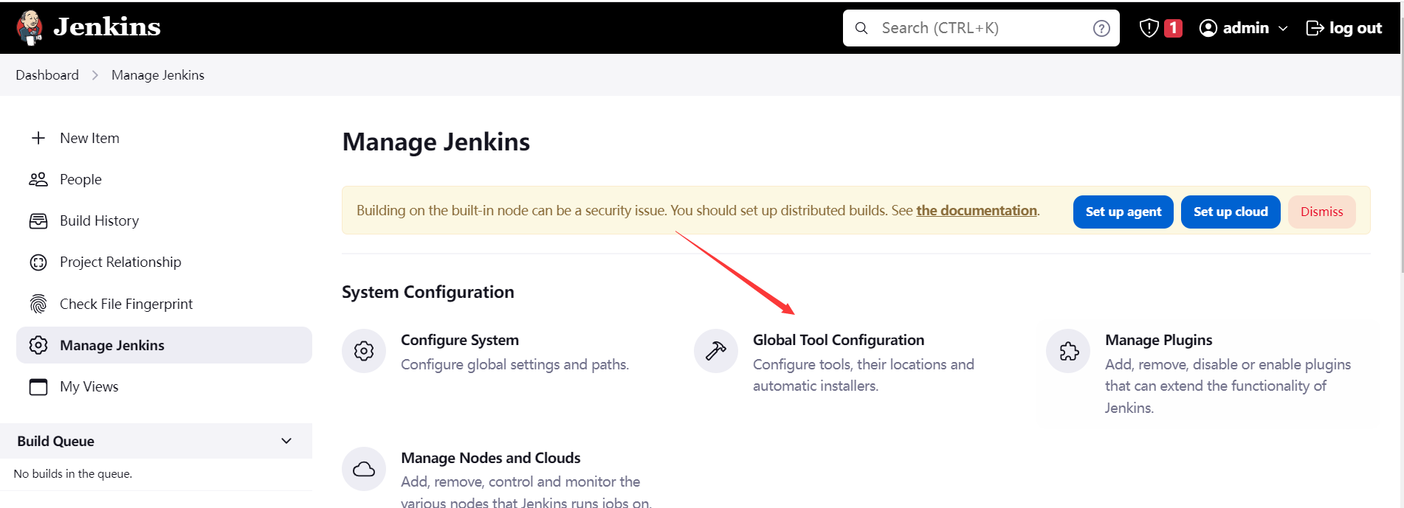Click the admin user avatar icon
1404x508 pixels.
point(1208,28)
